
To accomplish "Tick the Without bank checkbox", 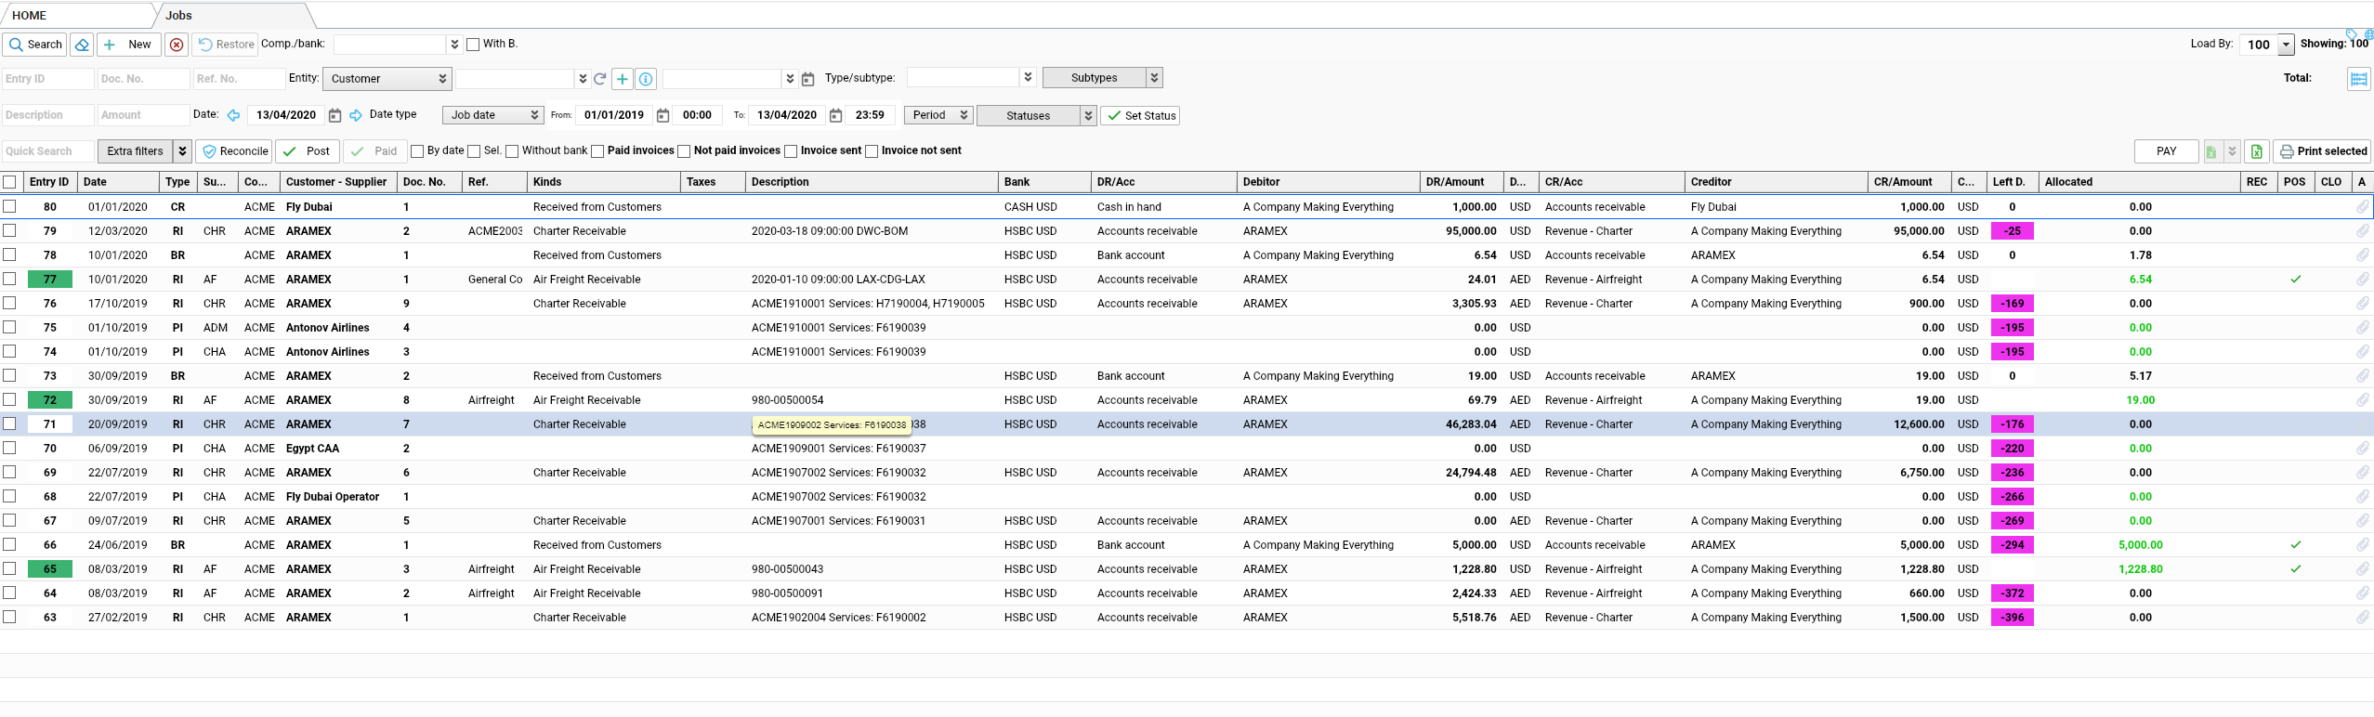I will tap(512, 151).
